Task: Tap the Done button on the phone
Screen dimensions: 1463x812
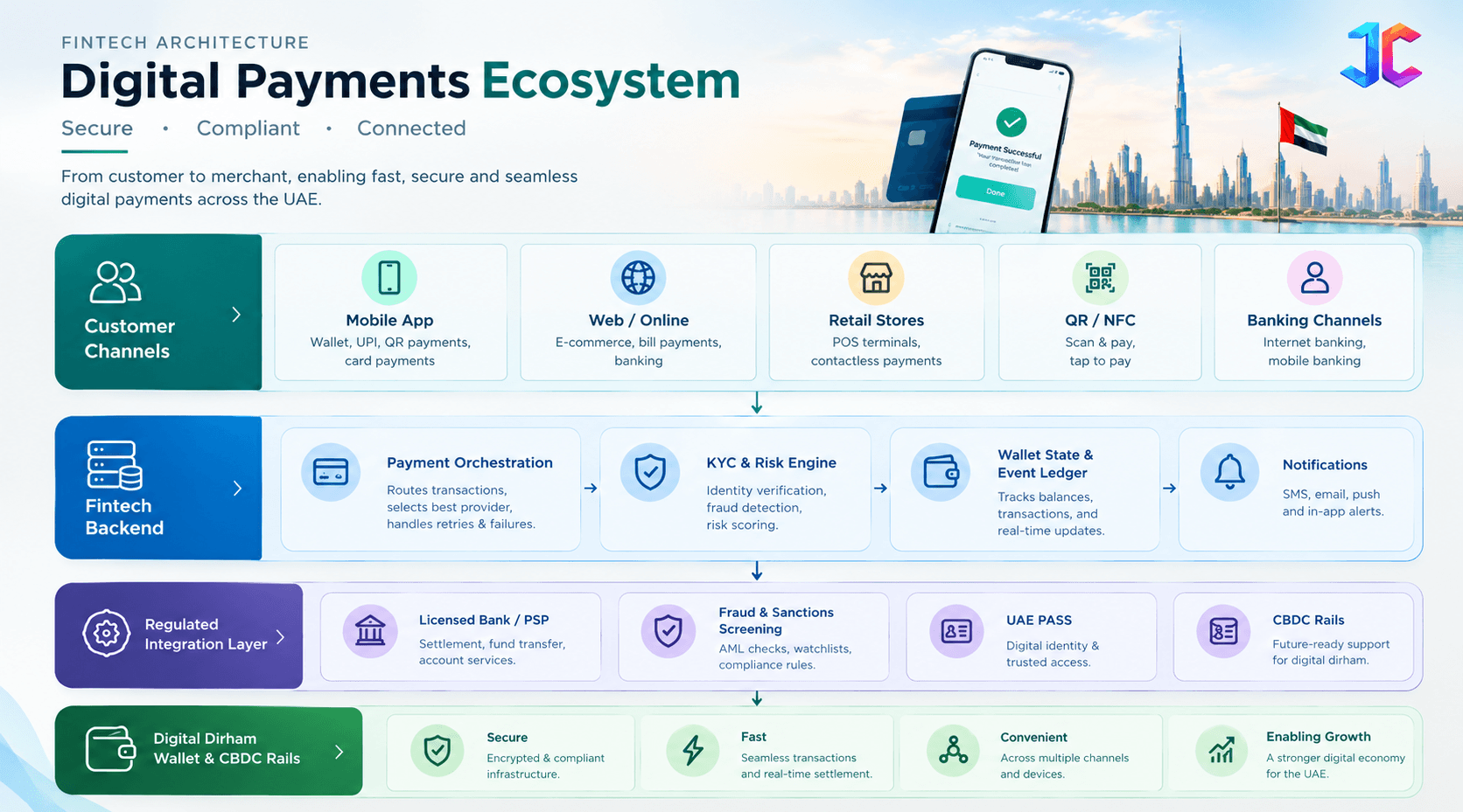Action: tap(996, 191)
